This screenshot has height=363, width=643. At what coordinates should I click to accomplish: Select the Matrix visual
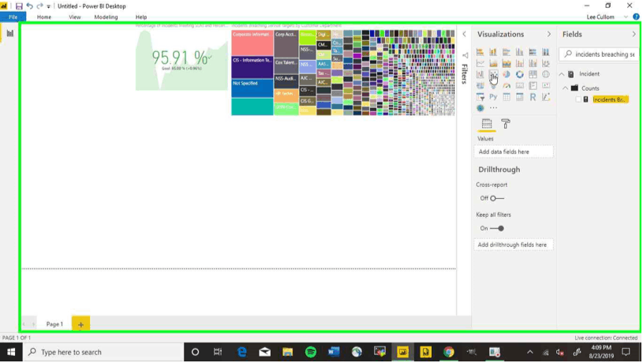[x=520, y=97]
